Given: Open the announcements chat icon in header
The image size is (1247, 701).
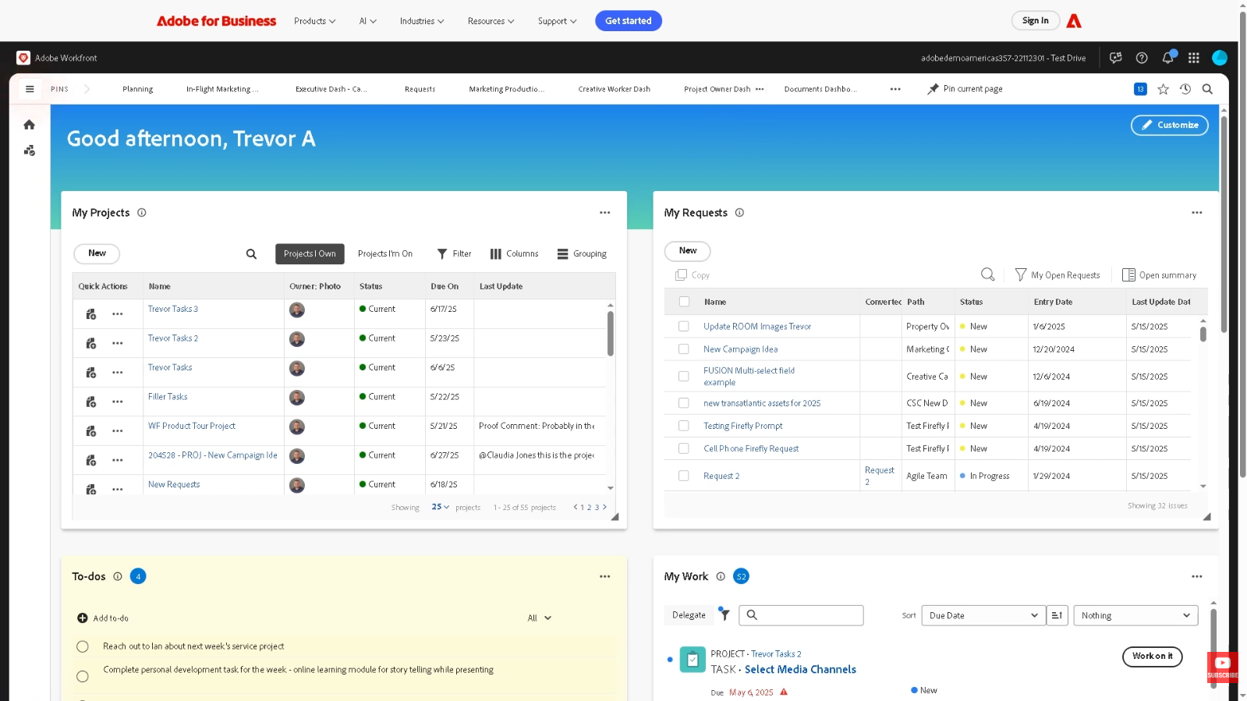Looking at the screenshot, I should [x=1116, y=58].
